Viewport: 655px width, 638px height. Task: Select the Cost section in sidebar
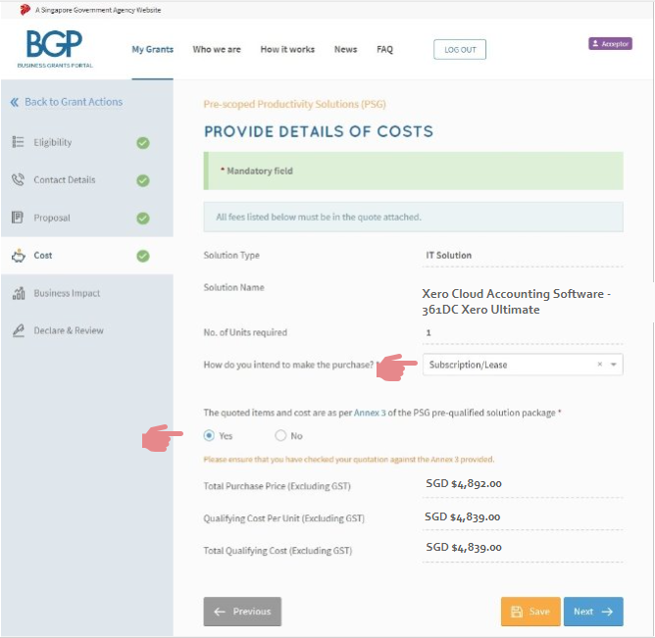(x=87, y=255)
